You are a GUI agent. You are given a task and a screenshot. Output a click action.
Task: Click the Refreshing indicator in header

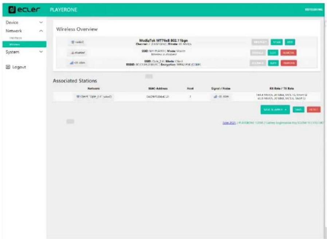point(314,9)
